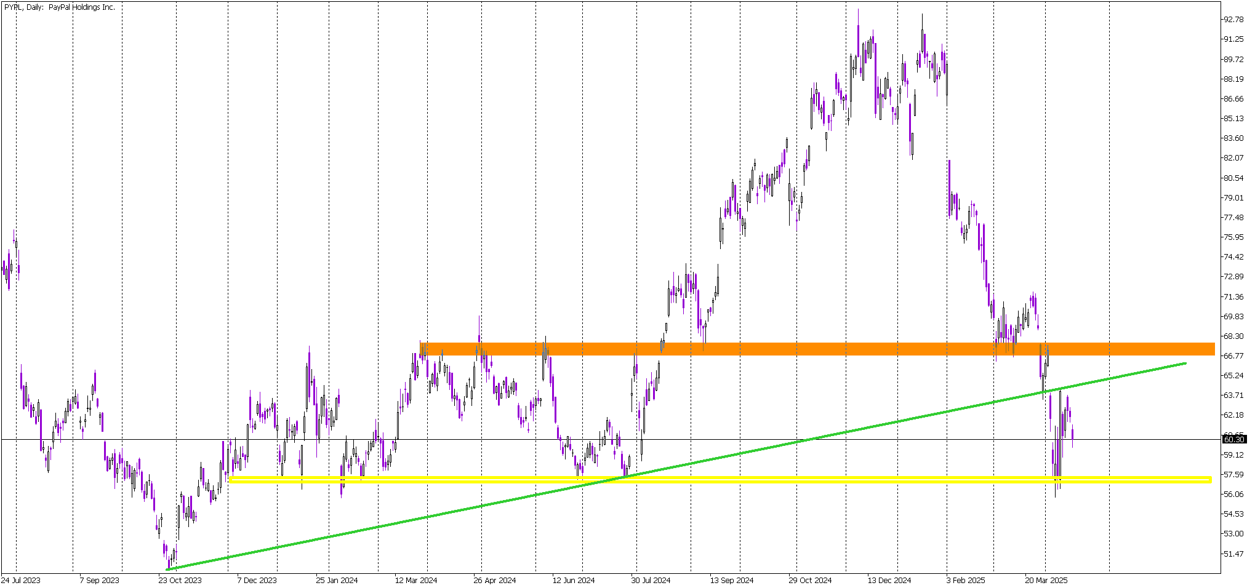Click the 3 Feb 2025 date label
Image resolution: width=1255 pixels, height=588 pixels.
coord(966,580)
